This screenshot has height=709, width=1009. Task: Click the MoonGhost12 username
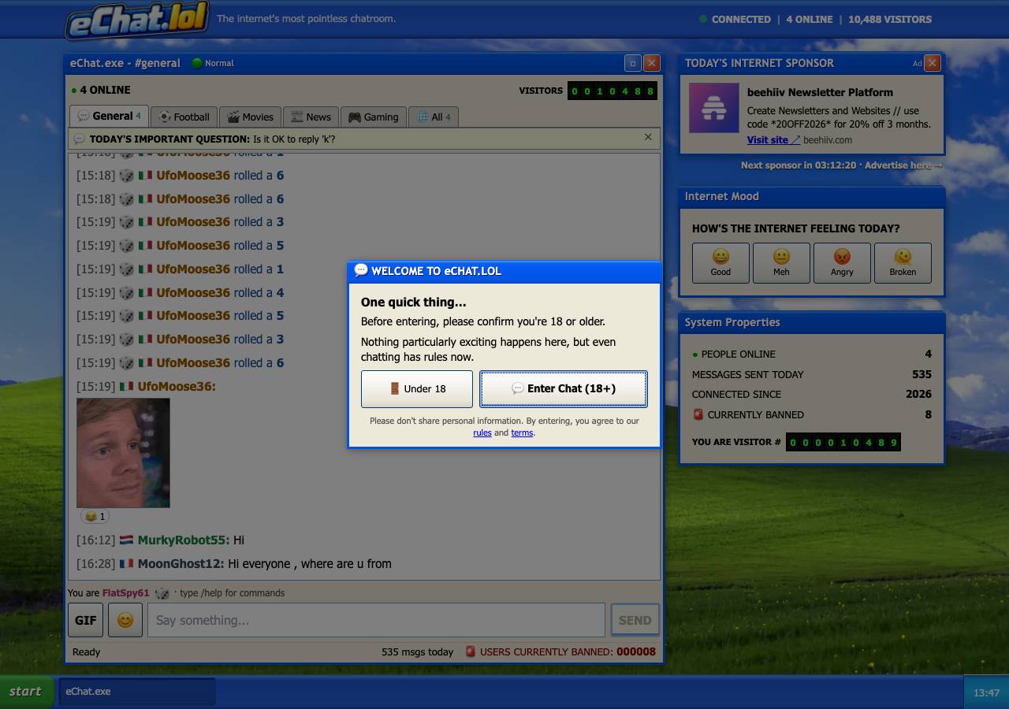point(181,564)
